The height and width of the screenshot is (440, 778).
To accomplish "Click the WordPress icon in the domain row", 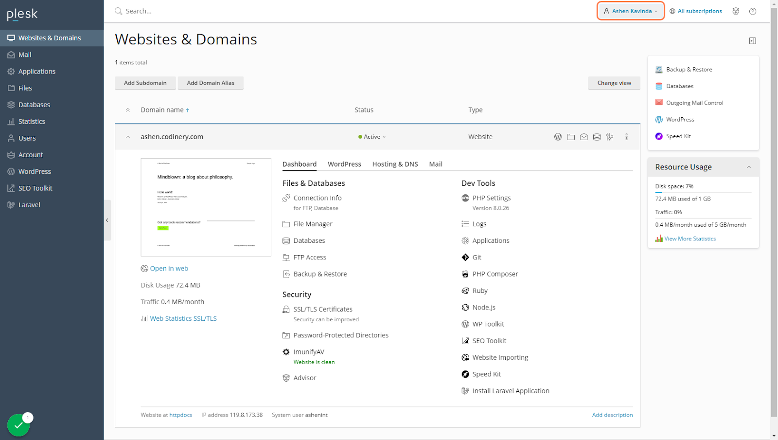I will point(558,137).
